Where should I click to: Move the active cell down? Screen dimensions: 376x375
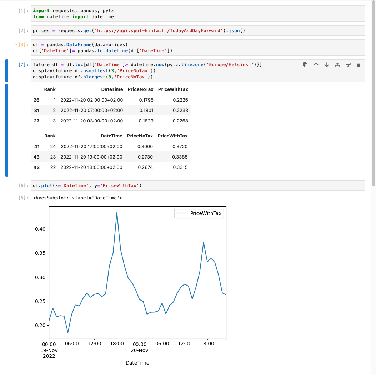pos(327,65)
